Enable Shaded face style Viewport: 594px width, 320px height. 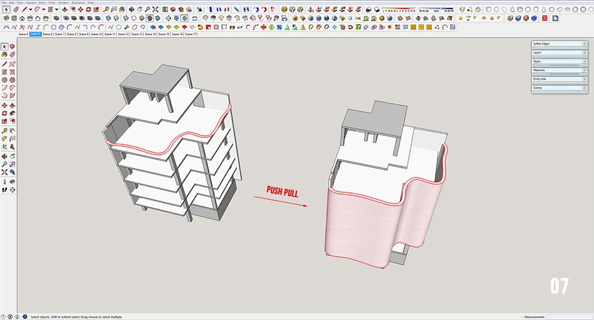(142, 18)
